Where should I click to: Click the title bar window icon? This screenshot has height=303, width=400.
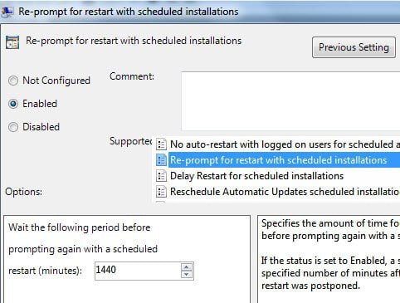tap(7, 12)
